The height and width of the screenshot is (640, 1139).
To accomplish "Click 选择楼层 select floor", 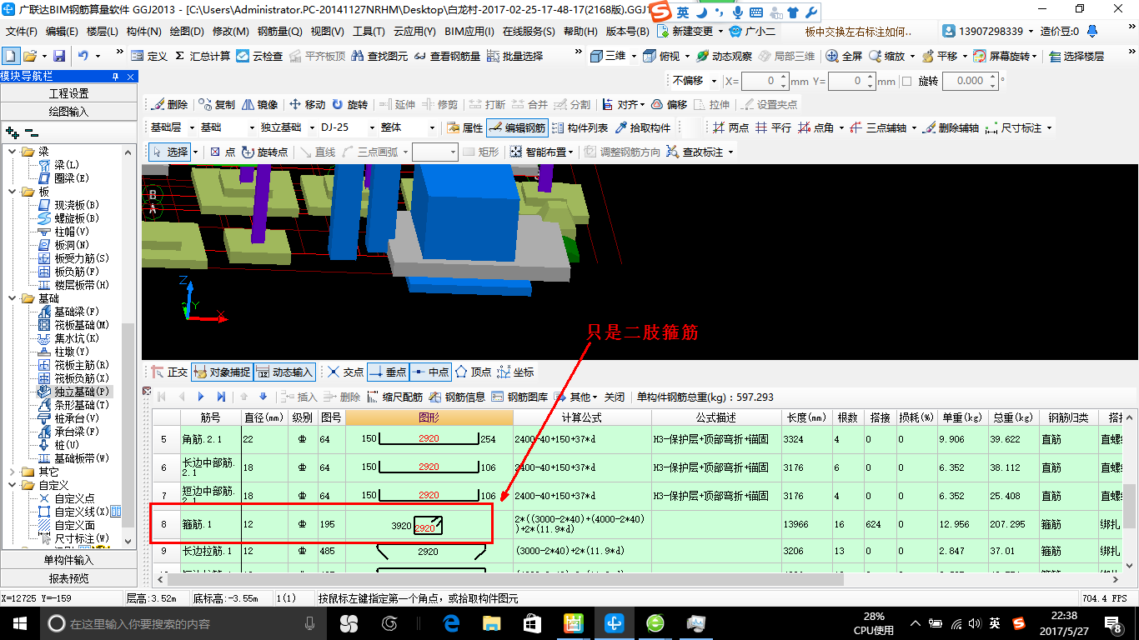I will tap(1076, 56).
